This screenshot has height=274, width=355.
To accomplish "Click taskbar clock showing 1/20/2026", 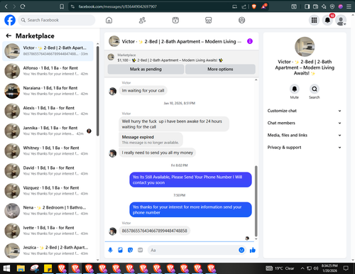I will point(329,268).
